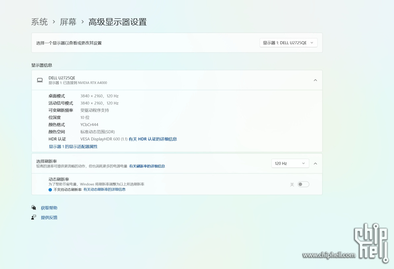This screenshot has width=394, height=269.
Task: Click the 活动信号模式 value 3840 × 2160, 120 Hz
Action: (100, 103)
